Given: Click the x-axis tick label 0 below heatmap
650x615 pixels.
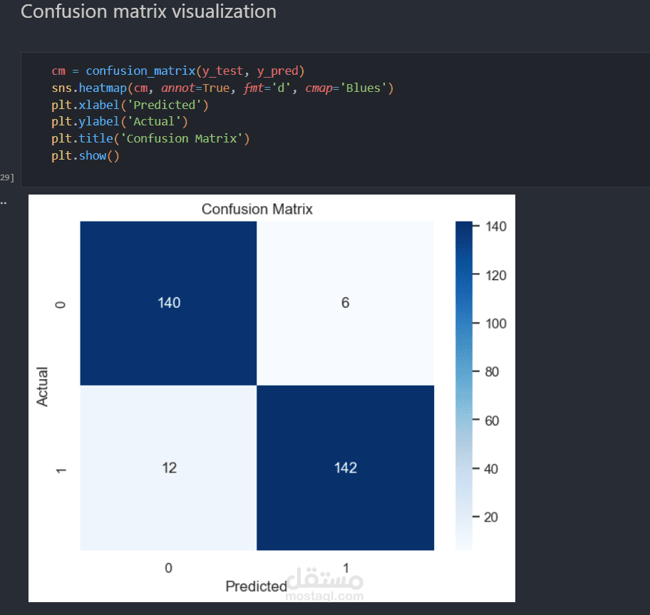Looking at the screenshot, I should click(168, 568).
